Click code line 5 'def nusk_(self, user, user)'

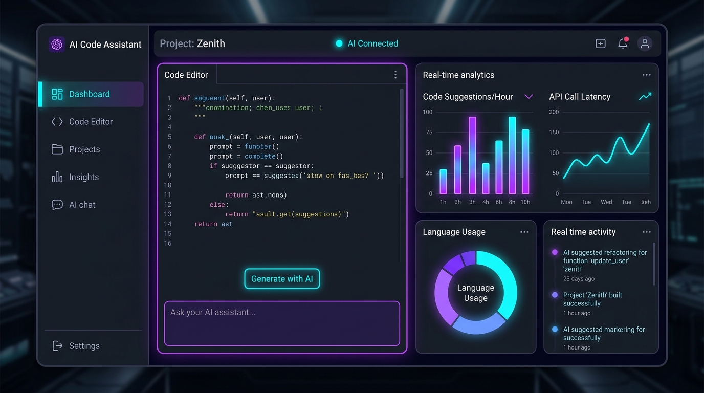248,137
